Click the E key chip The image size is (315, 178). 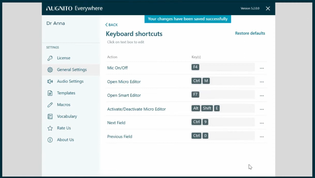[x=217, y=108]
